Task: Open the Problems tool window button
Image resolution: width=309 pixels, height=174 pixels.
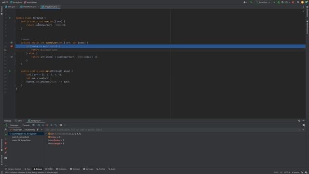Action: tap(61, 169)
